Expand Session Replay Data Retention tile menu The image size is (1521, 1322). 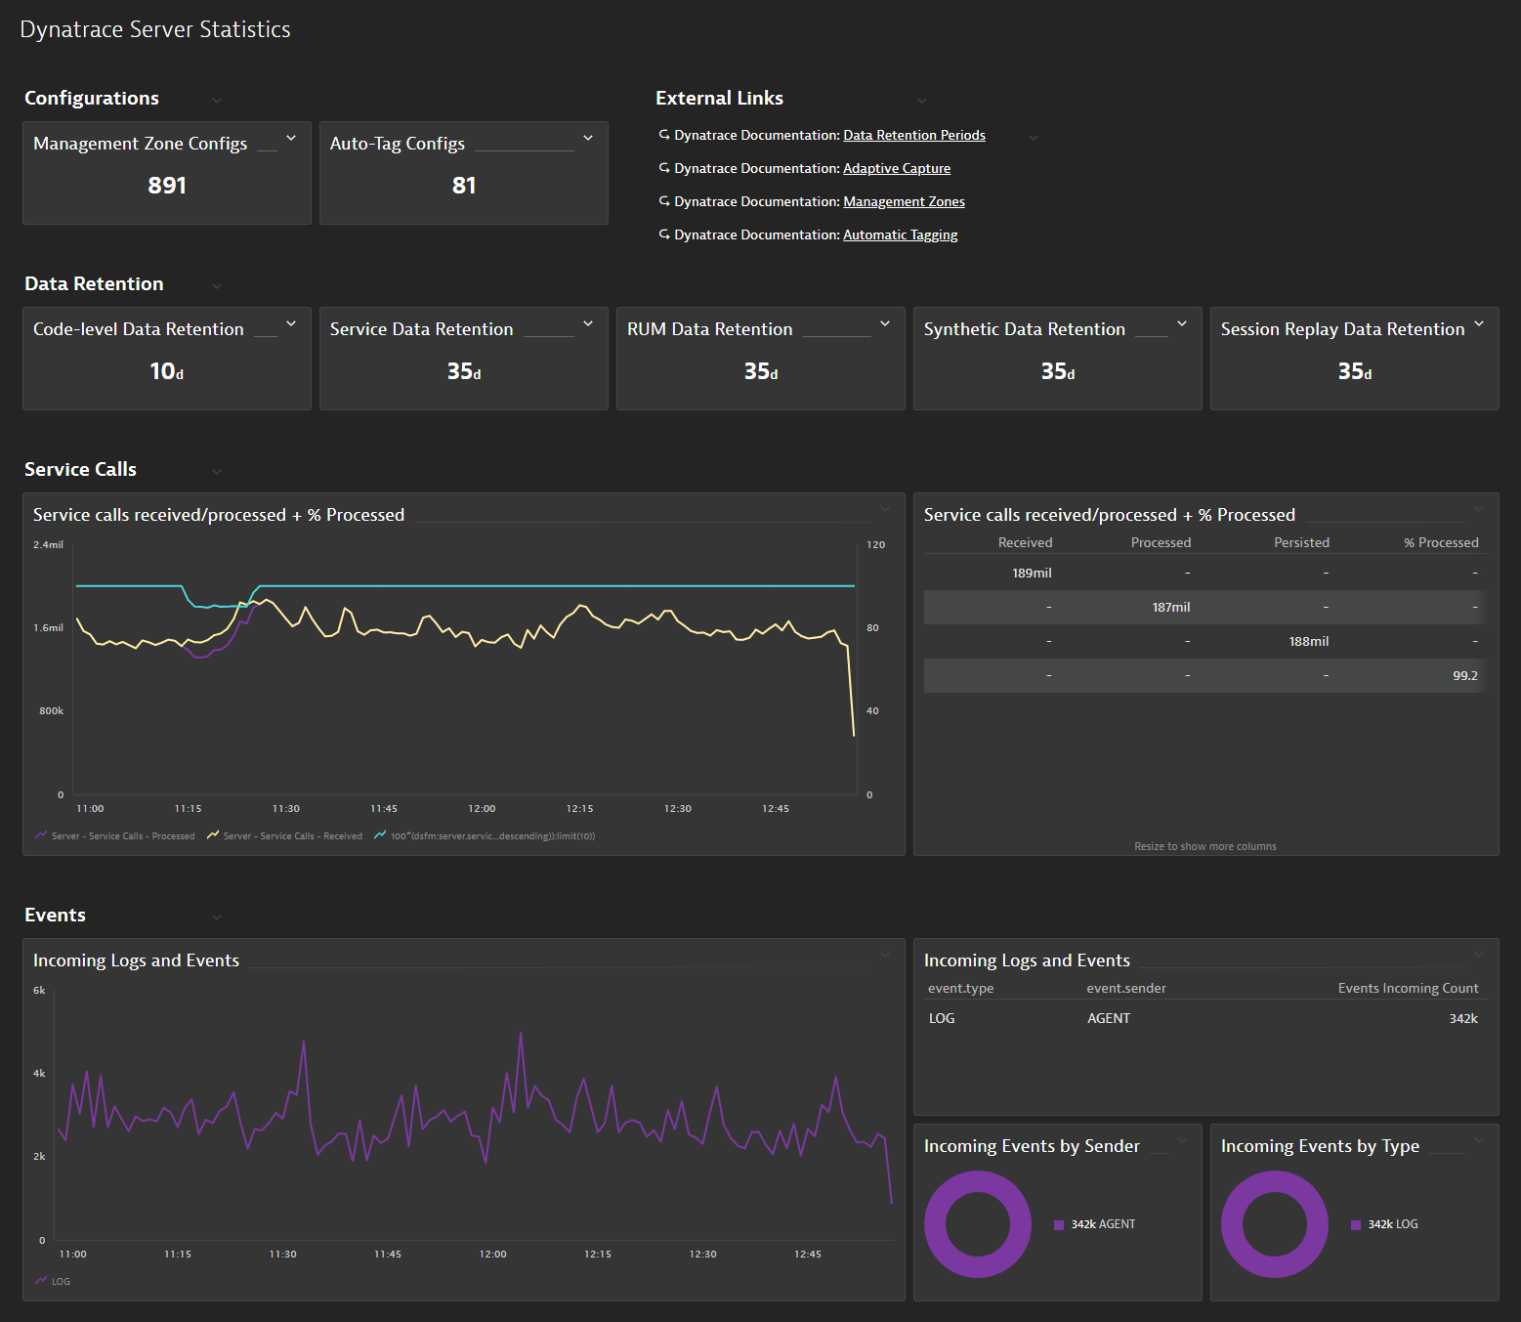click(1479, 324)
